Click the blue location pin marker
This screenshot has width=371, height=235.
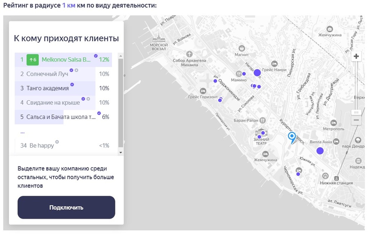pos(292,138)
